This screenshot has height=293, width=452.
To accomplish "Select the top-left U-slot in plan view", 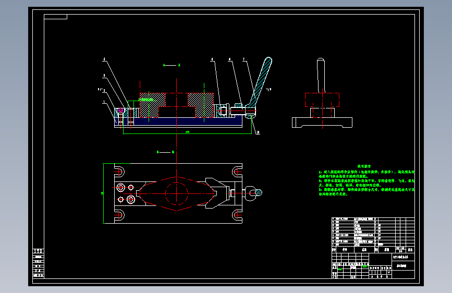I will click(x=119, y=172).
